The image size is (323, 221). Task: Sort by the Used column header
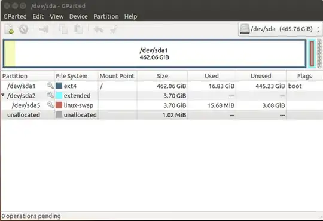[212, 76]
